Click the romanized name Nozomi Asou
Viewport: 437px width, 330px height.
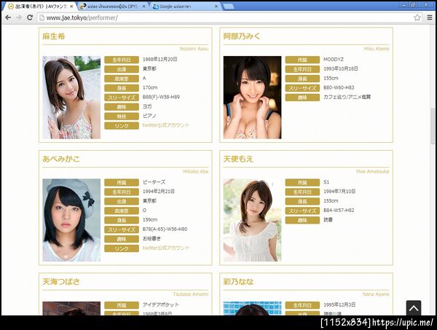194,49
